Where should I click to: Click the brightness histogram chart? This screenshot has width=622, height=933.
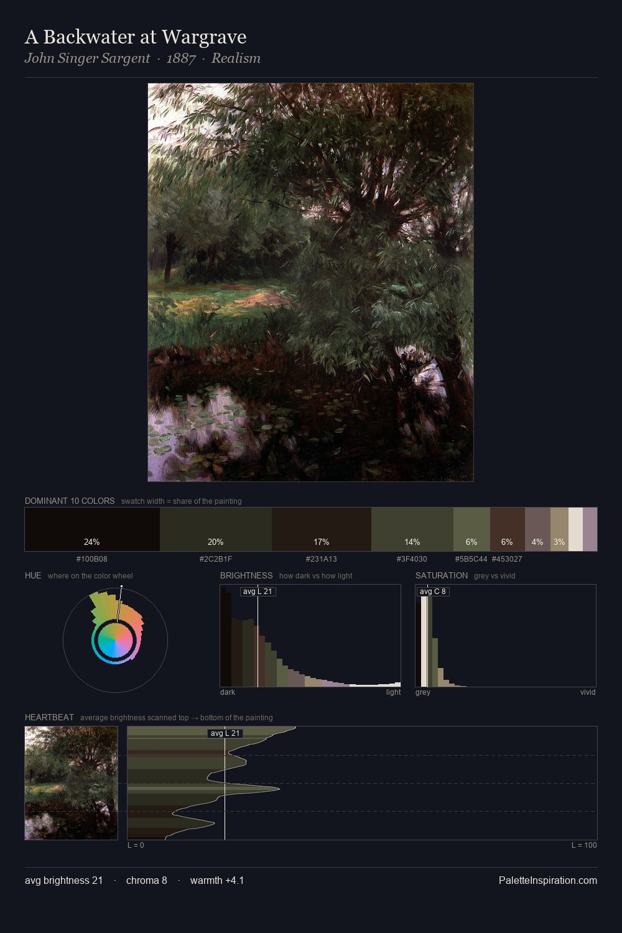tap(310, 636)
